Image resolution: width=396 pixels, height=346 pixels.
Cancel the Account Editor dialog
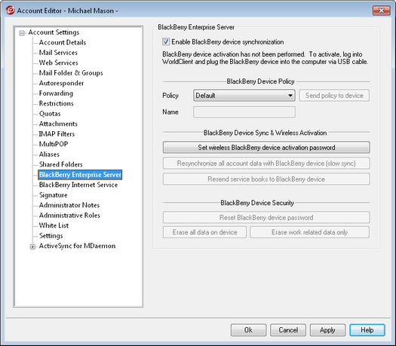pyautogui.click(x=288, y=330)
